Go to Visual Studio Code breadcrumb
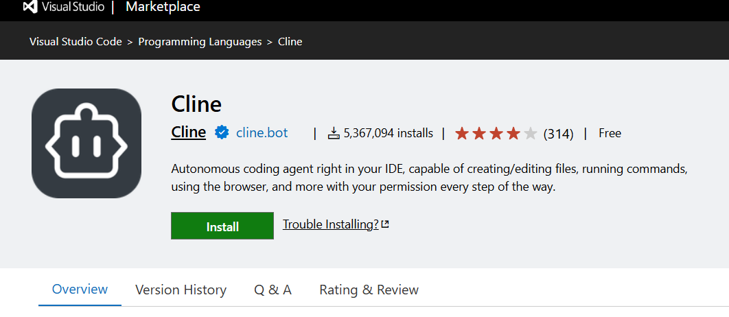The width and height of the screenshot is (729, 317). [x=76, y=42]
